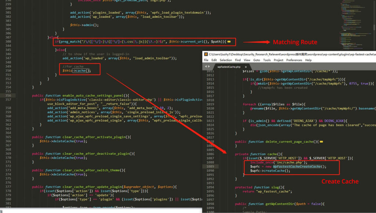Expand the fold marker after delete_current_page_cache(){
The image size is (376, 213).
coord(321,142)
